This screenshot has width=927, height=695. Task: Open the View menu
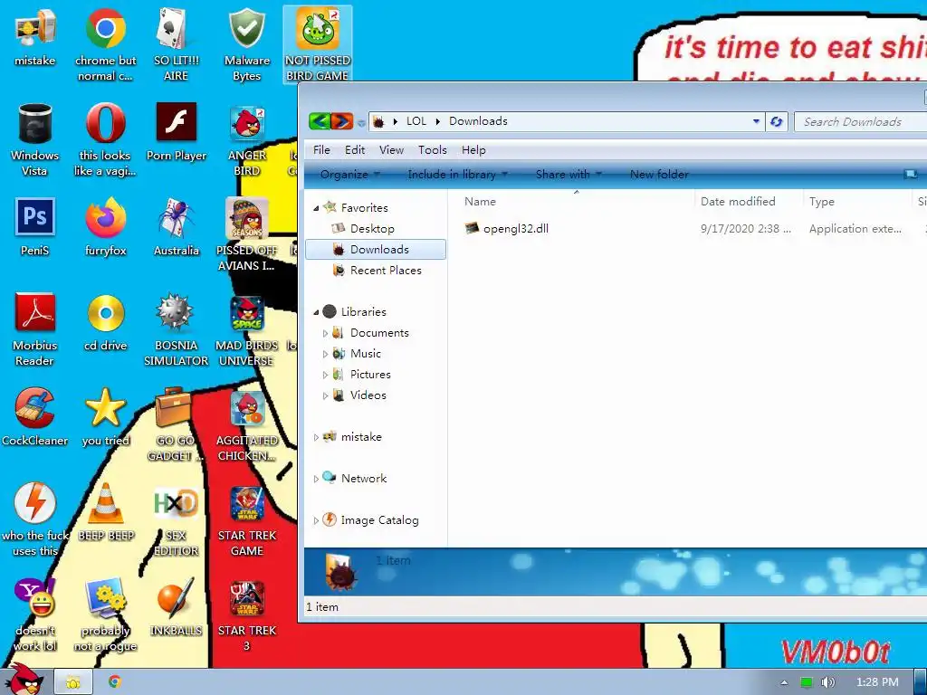click(x=391, y=150)
